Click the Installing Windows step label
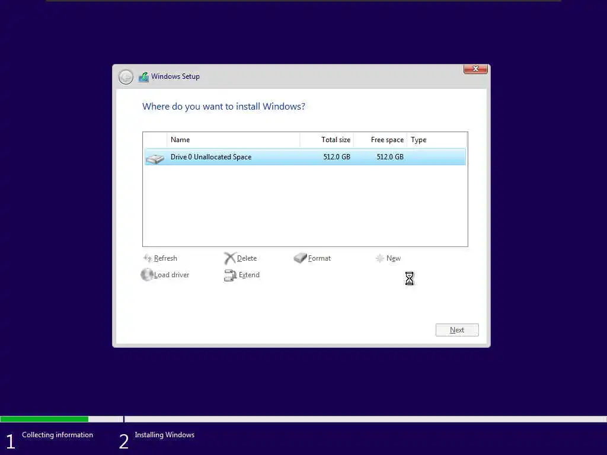 coord(165,434)
